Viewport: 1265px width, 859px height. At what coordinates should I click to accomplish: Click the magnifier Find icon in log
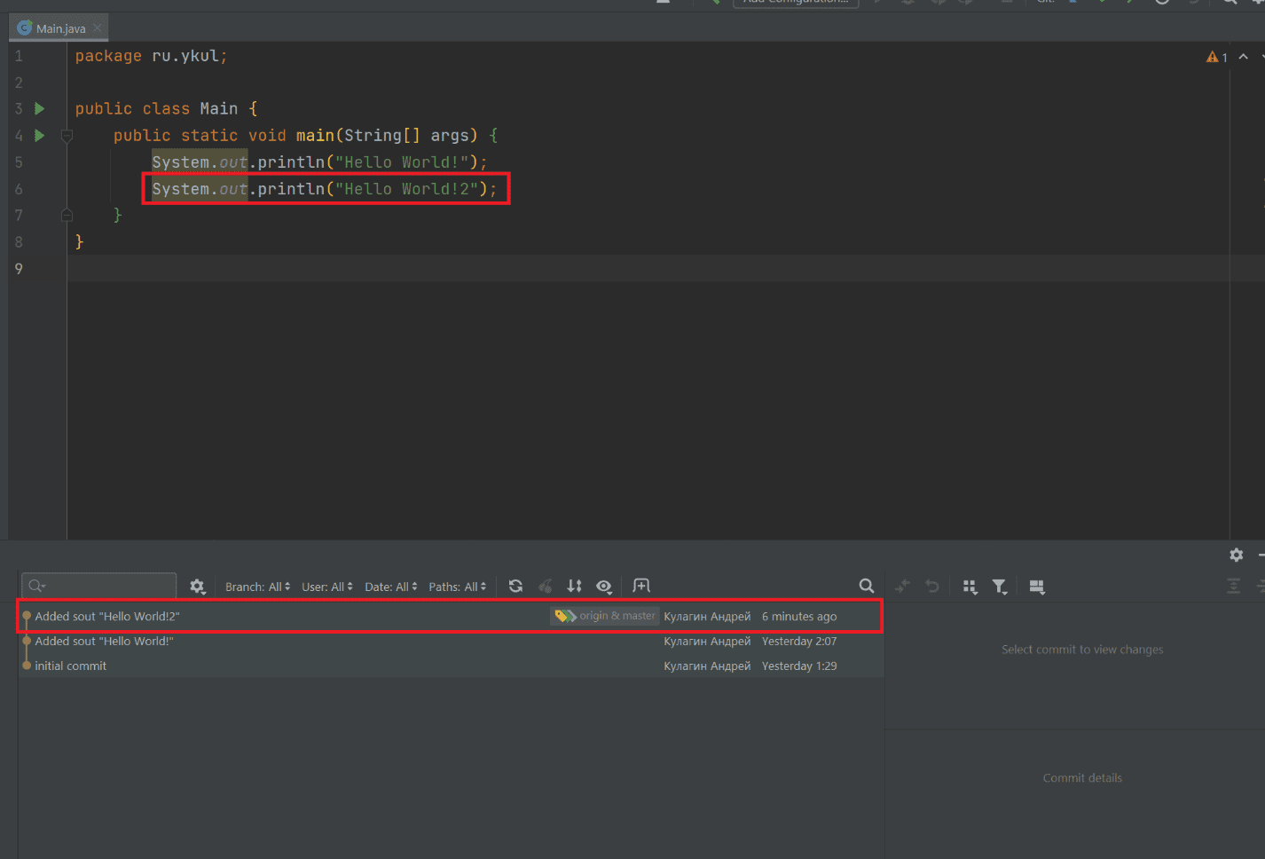pos(867,586)
